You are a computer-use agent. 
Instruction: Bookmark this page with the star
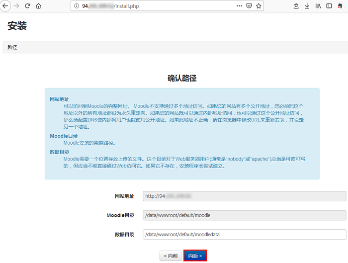(259, 6)
